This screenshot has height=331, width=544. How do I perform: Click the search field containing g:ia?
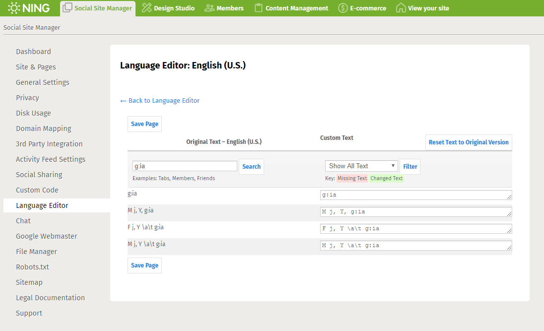pyautogui.click(x=185, y=166)
